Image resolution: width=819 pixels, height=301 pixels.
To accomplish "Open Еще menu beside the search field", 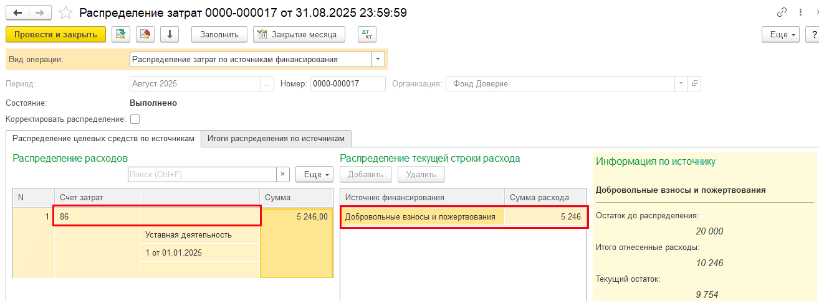I will [314, 175].
